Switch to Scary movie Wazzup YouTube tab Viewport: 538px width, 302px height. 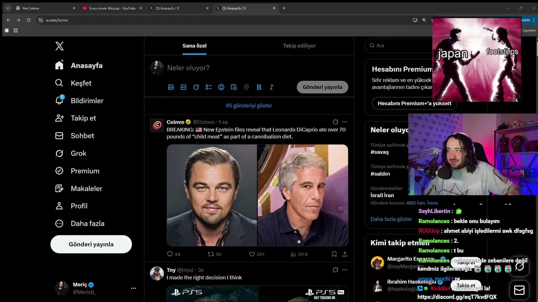(112, 8)
